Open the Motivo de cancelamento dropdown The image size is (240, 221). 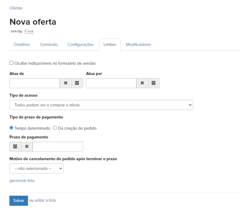[x=37, y=169]
